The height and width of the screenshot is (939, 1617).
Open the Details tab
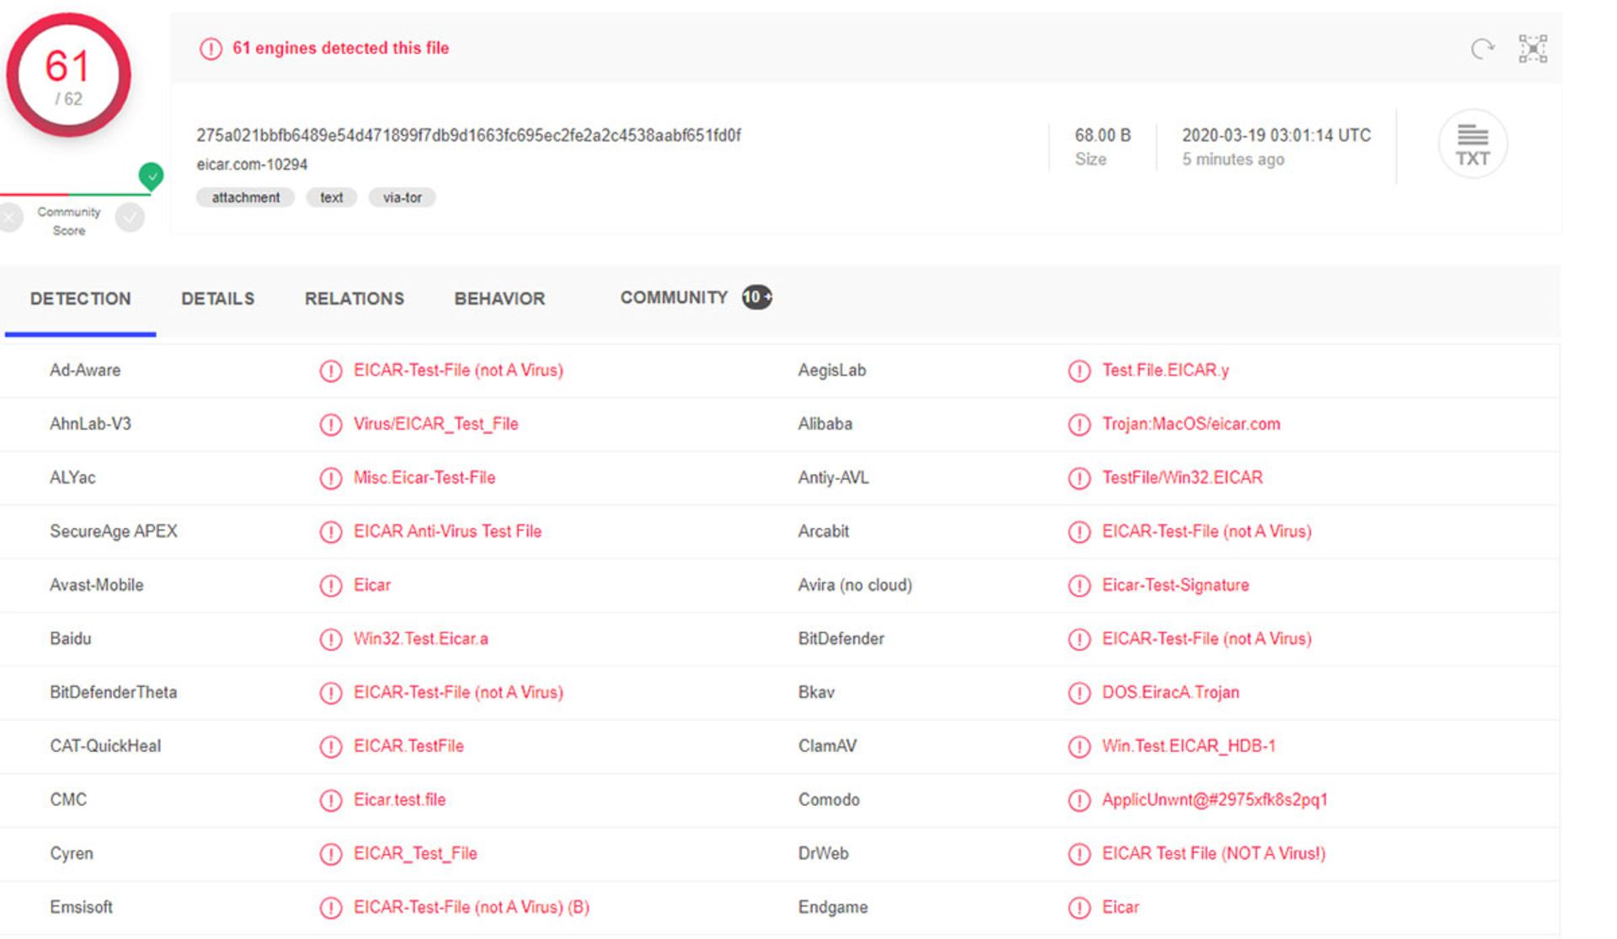(217, 299)
